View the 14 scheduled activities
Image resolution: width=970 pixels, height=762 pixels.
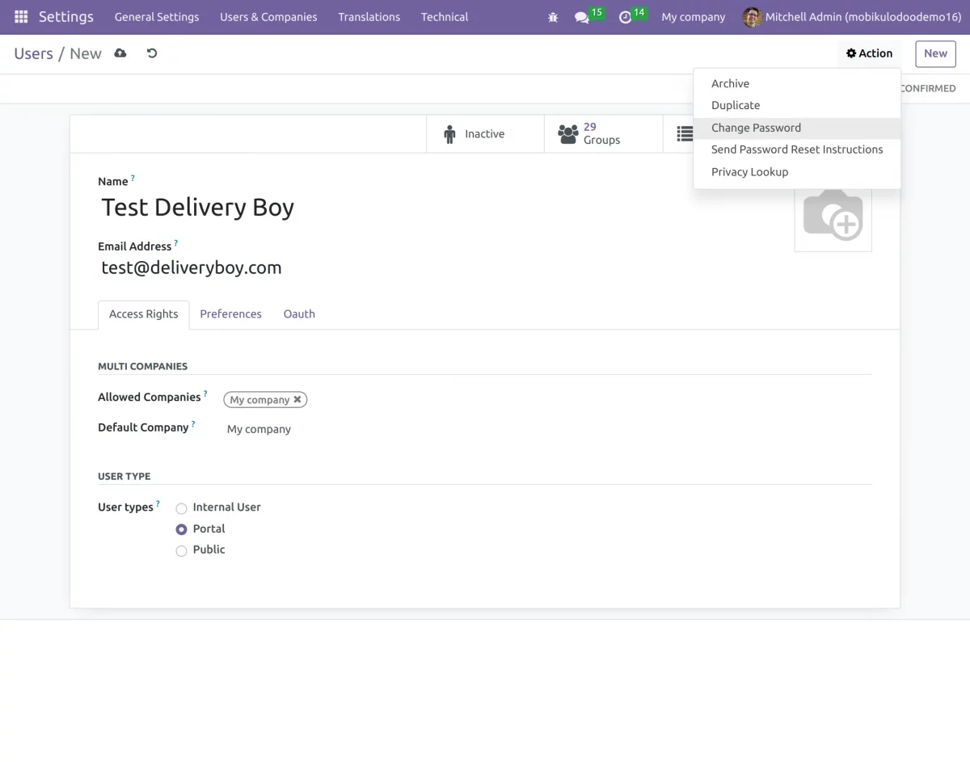626,17
